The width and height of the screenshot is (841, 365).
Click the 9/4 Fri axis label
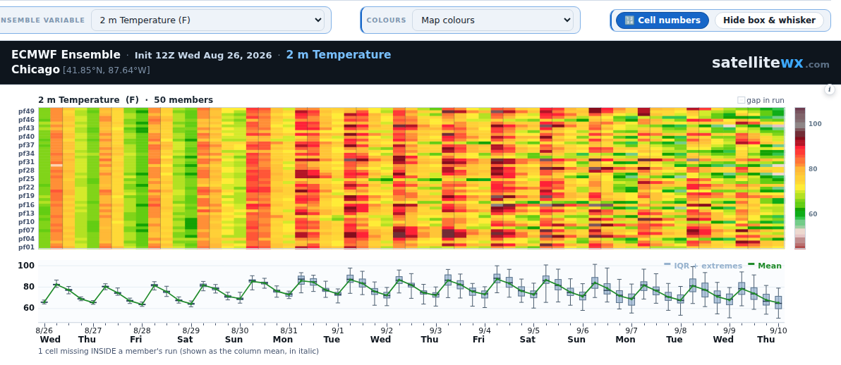(x=480, y=335)
